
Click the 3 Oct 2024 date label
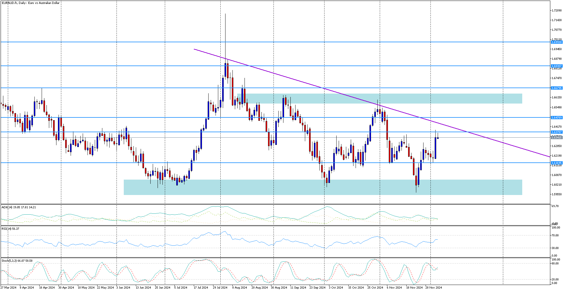click(x=336, y=288)
